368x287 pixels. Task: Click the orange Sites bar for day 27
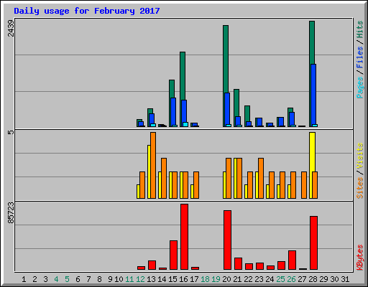click(x=304, y=185)
